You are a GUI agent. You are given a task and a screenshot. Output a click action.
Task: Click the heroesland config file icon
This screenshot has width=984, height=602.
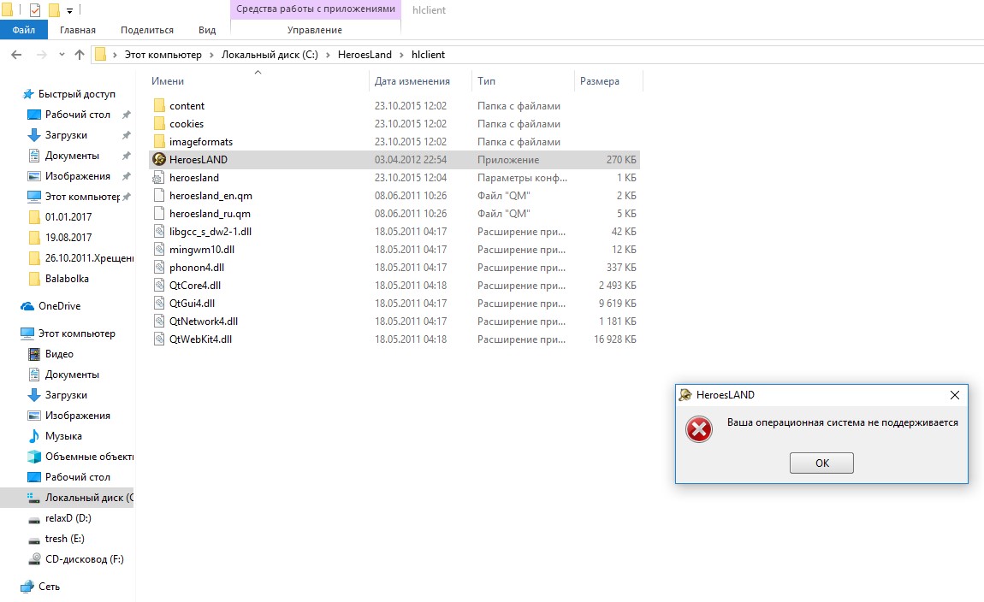click(x=158, y=178)
